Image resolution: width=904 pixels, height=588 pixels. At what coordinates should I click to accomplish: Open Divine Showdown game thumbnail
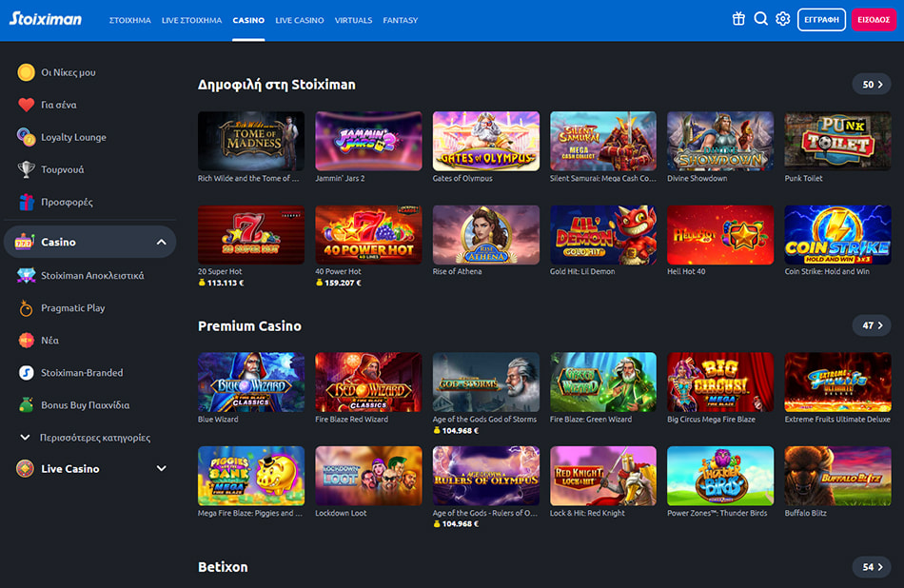click(720, 141)
